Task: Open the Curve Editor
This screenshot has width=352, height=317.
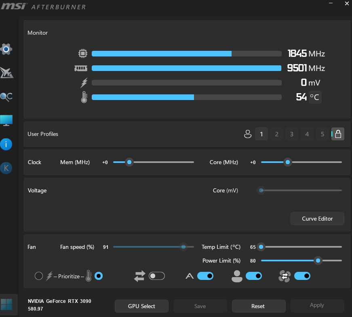Action: click(317, 219)
